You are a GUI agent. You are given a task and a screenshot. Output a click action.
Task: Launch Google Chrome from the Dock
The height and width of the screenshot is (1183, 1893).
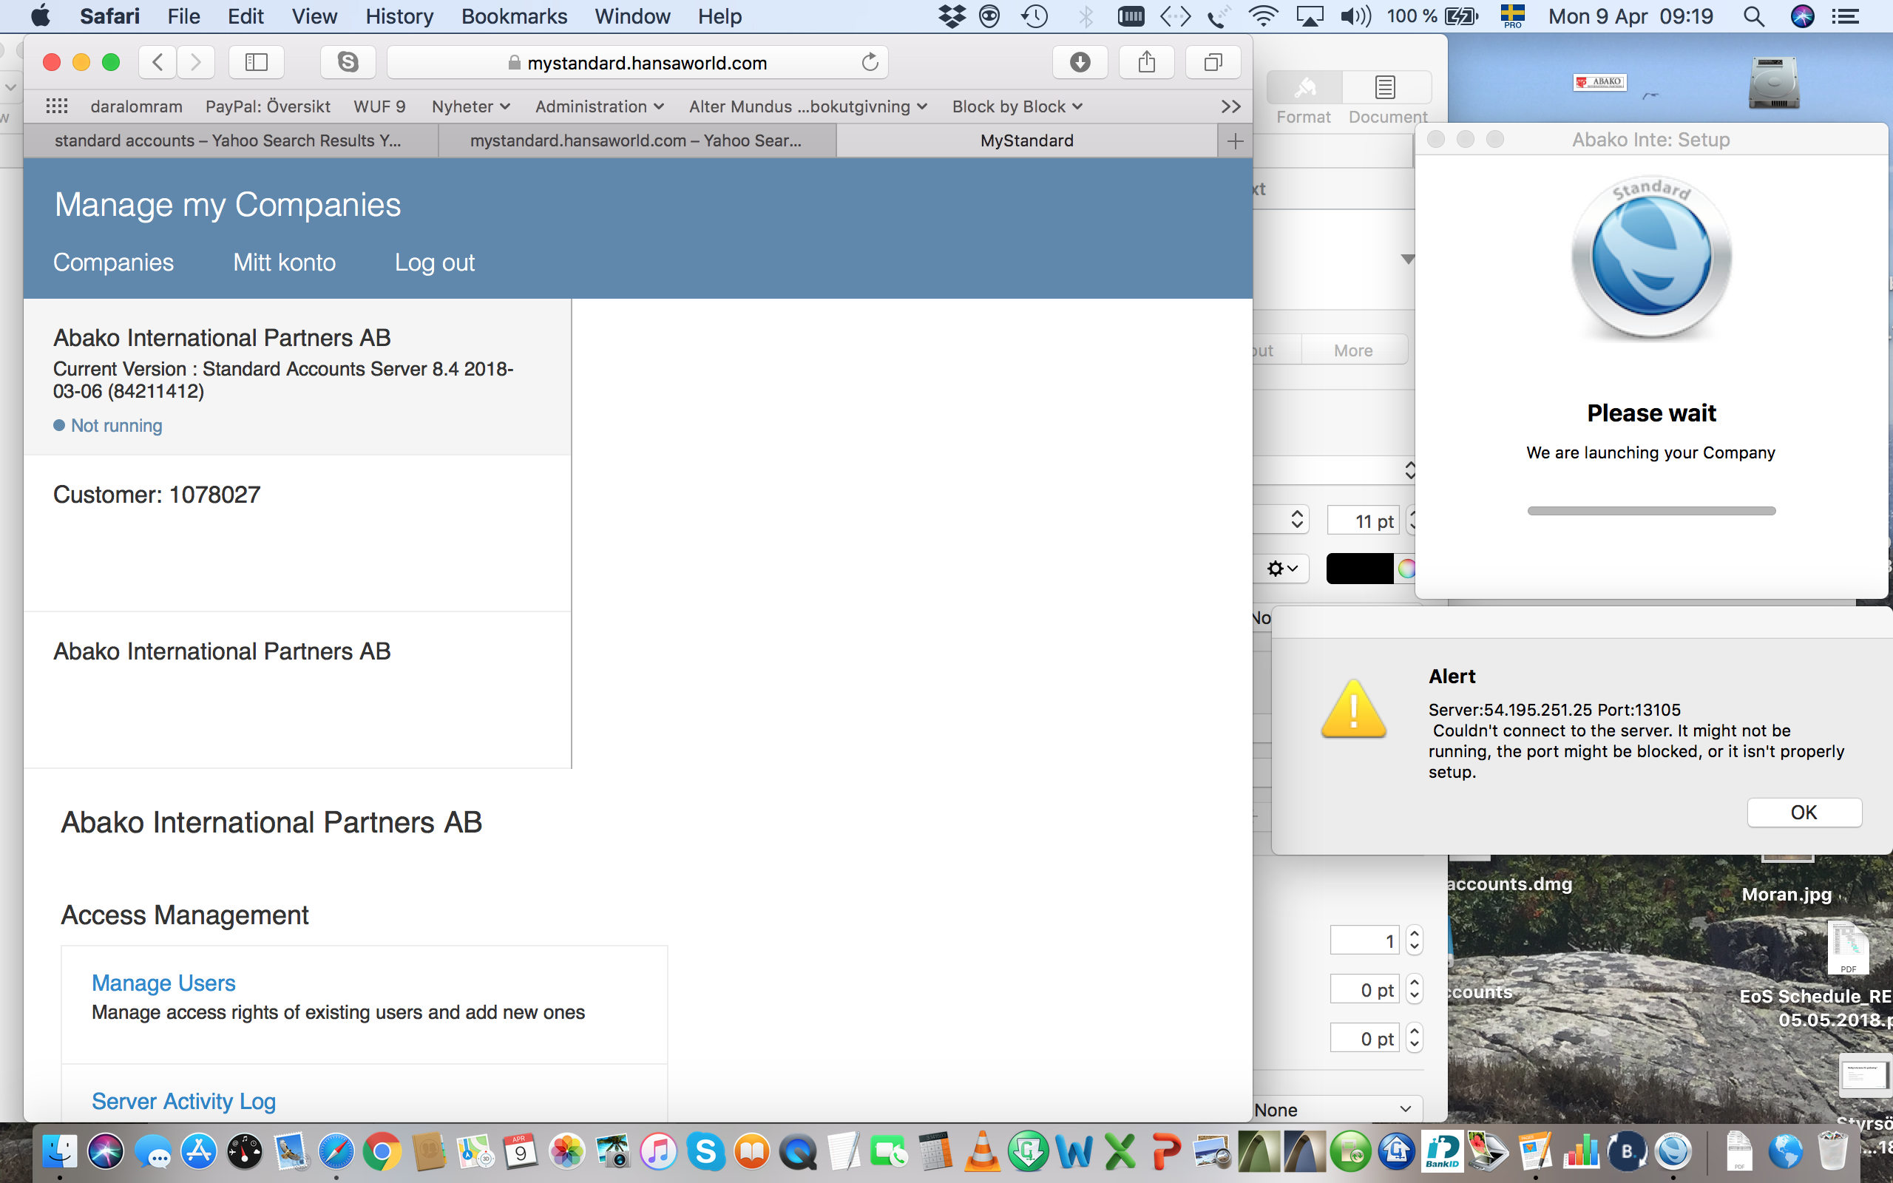tap(382, 1152)
